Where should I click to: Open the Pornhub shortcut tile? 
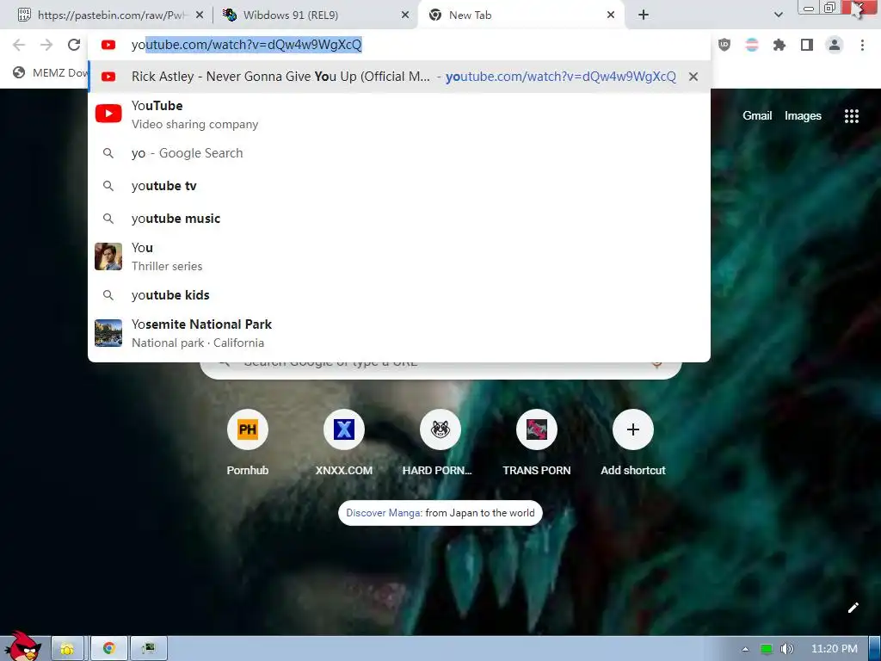pyautogui.click(x=247, y=443)
